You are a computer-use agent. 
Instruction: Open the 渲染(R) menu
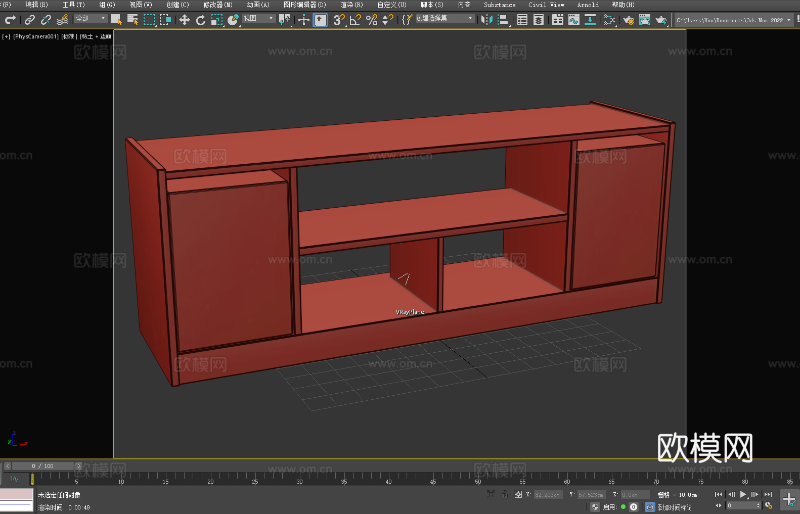[x=352, y=5]
